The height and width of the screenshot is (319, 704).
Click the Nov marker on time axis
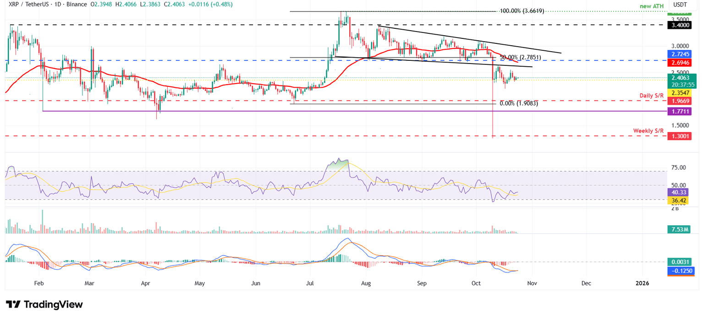coord(532,283)
